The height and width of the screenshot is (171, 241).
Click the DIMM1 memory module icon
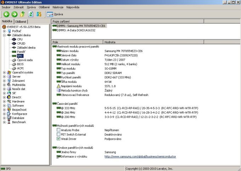point(55,25)
